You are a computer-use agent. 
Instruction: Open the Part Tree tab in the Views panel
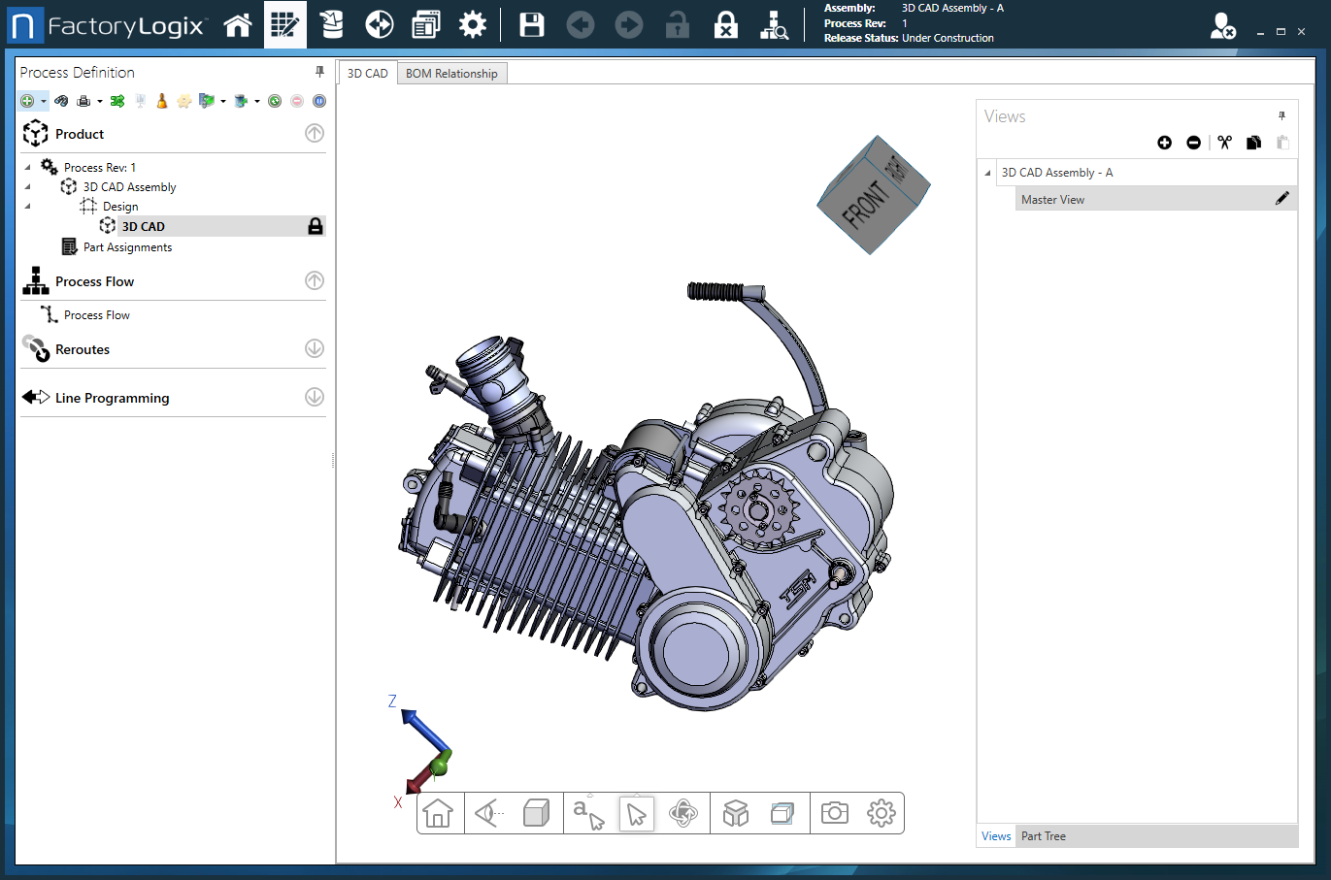click(x=1042, y=835)
